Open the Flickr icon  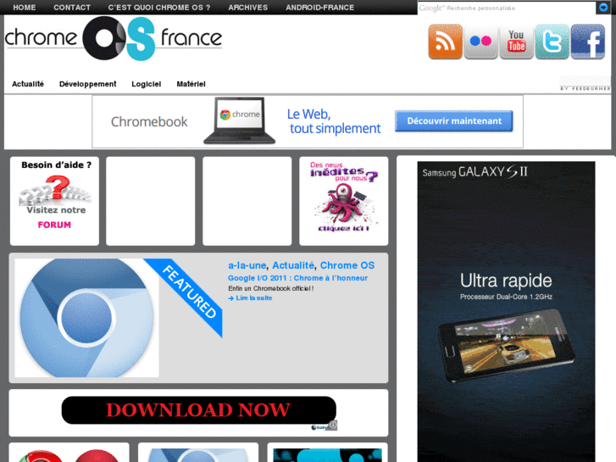[x=480, y=42]
